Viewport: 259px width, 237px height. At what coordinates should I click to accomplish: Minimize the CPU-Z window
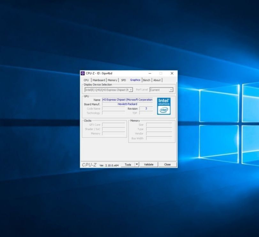tap(150, 73)
